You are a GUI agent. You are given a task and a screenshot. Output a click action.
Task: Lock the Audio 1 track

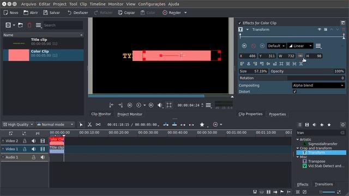(34, 157)
